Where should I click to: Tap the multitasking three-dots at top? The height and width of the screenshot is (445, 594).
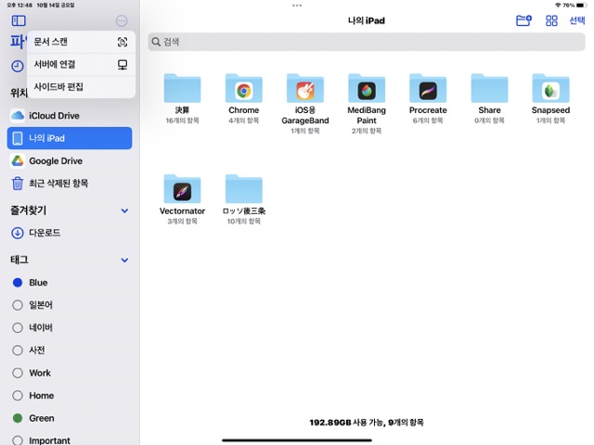297,6
